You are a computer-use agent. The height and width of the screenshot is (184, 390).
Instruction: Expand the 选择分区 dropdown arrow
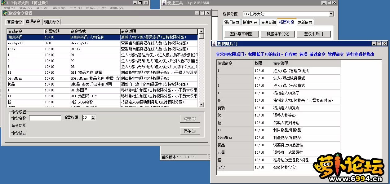click(x=331, y=14)
